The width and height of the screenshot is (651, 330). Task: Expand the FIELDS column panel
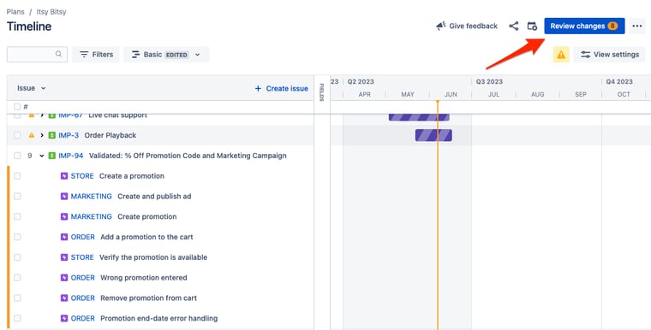(322, 92)
